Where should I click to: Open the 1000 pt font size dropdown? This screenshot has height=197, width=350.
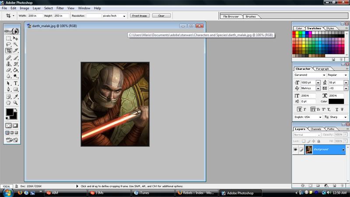click(x=318, y=83)
